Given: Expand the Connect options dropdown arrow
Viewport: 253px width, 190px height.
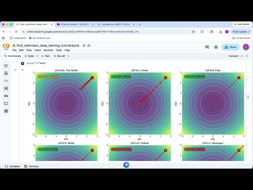Looking at the screenshot, I should (242, 56).
